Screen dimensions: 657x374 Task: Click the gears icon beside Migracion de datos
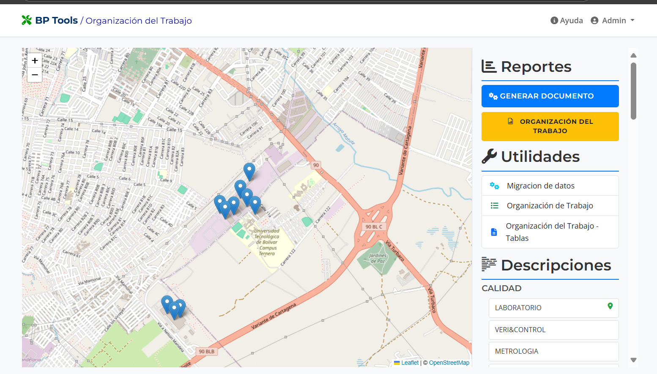(x=494, y=186)
